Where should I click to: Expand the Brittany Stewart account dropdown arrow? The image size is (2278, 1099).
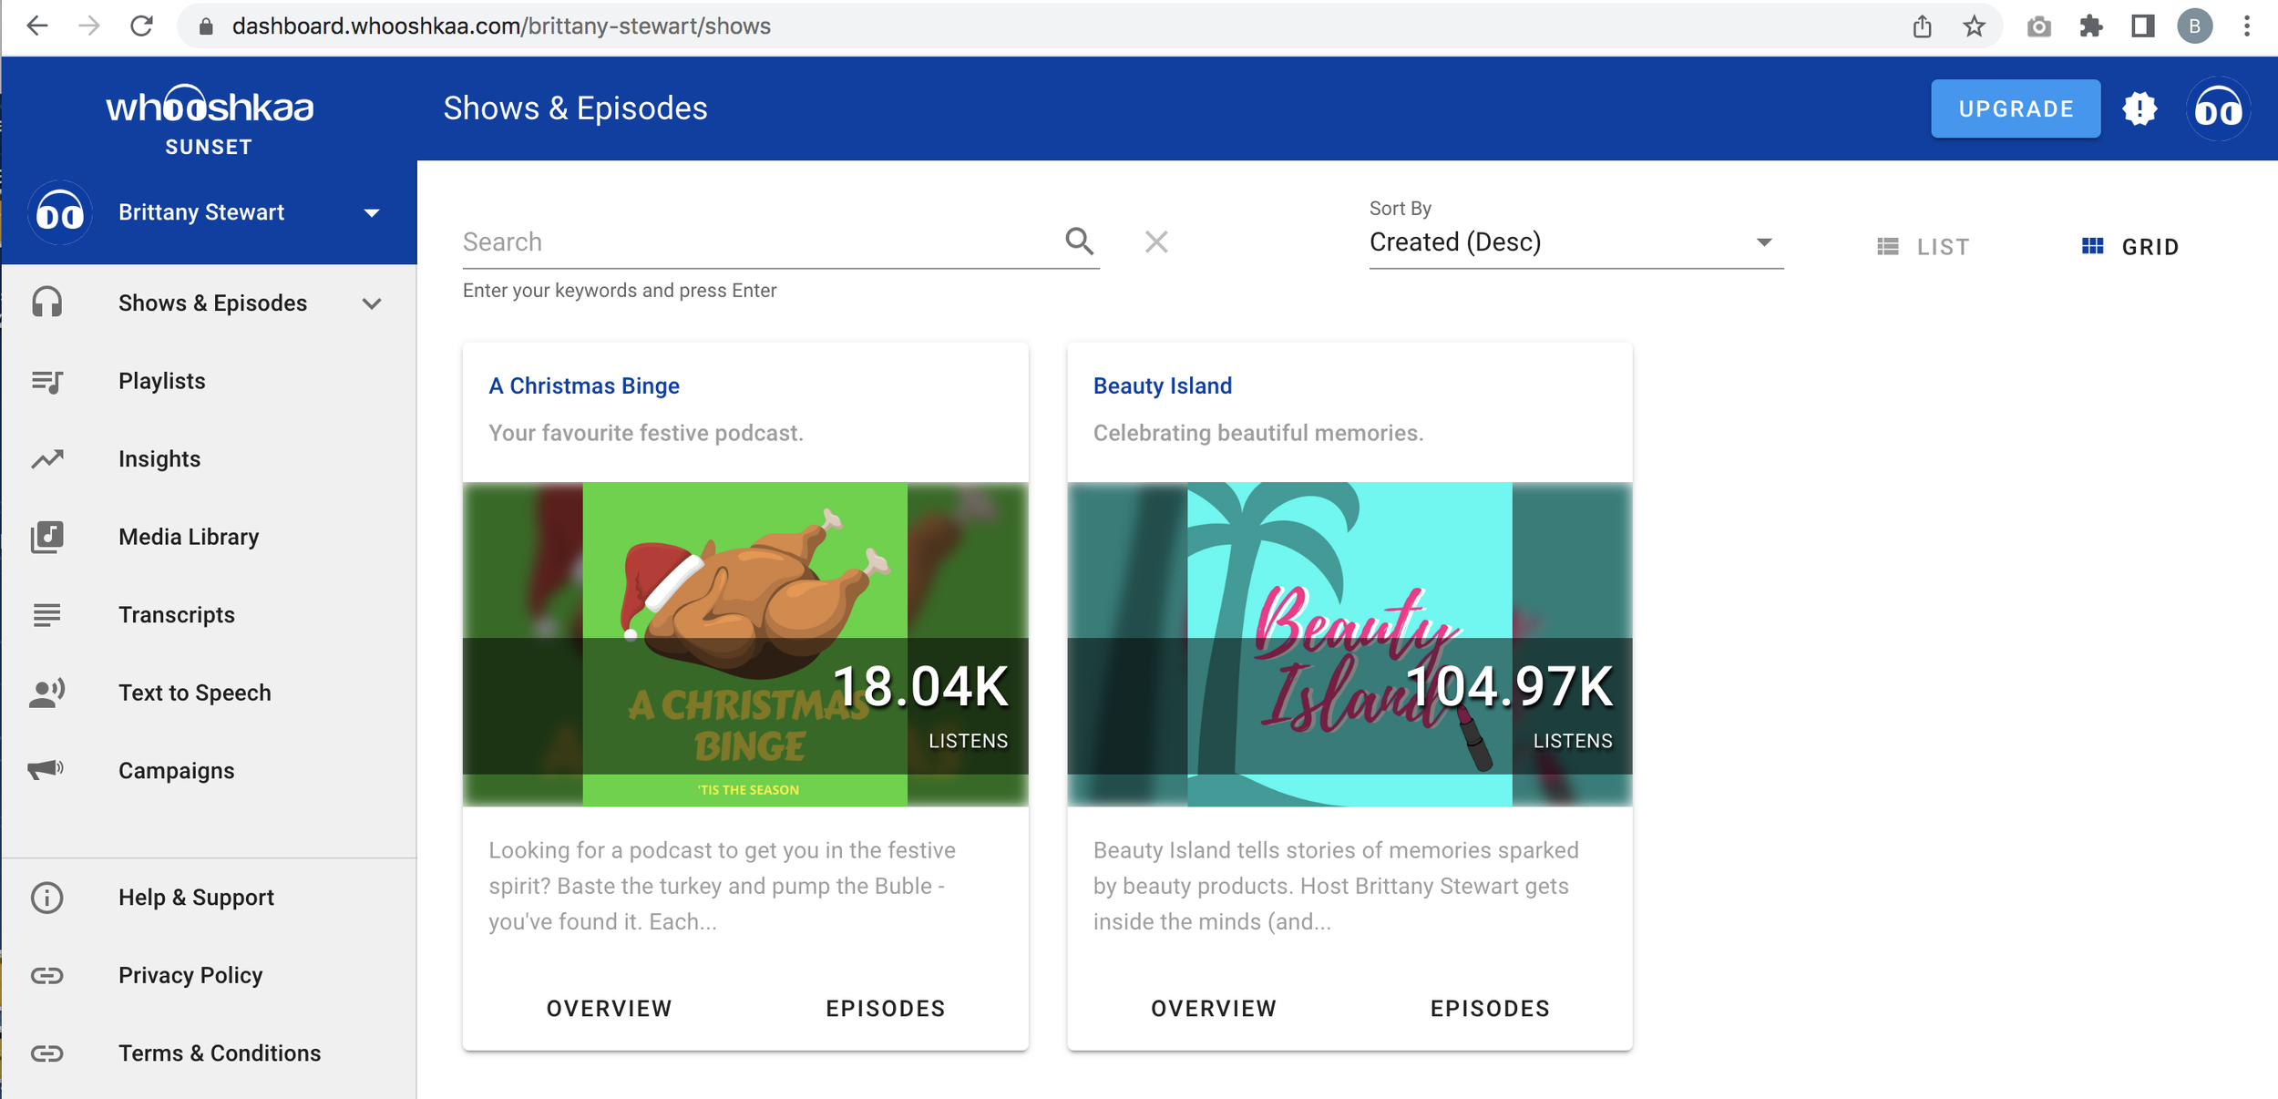[x=371, y=213]
